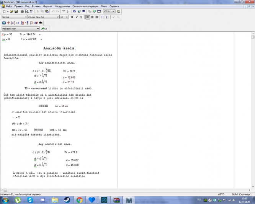
Task: Open Vector and Matrix toolbar palette
Action: tap(13, 23)
